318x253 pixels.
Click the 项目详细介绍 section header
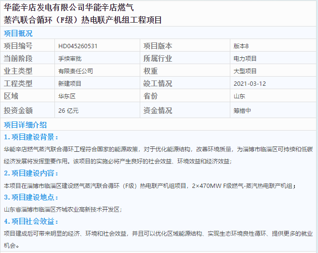click(26, 125)
